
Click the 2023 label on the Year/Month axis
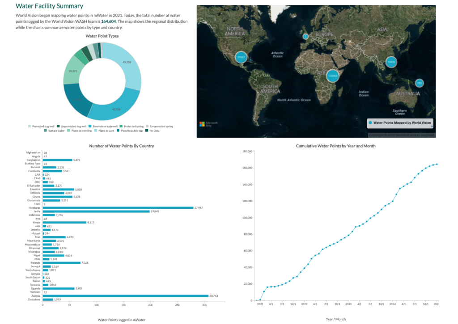click(348, 304)
